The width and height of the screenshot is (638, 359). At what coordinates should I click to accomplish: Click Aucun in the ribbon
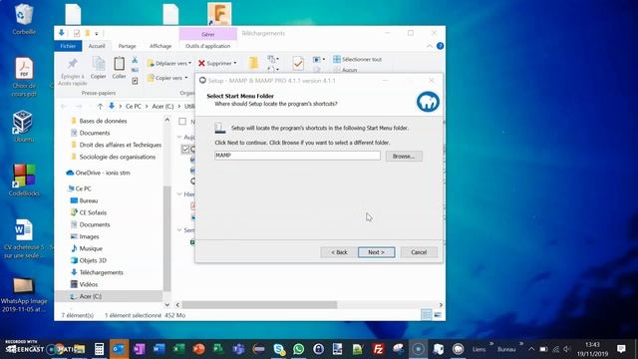(x=345, y=70)
